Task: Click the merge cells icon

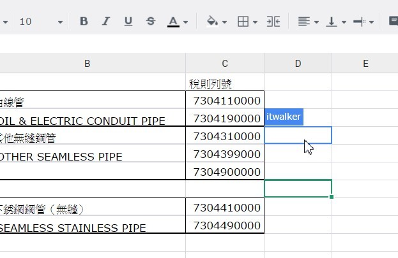Action: coord(273,22)
